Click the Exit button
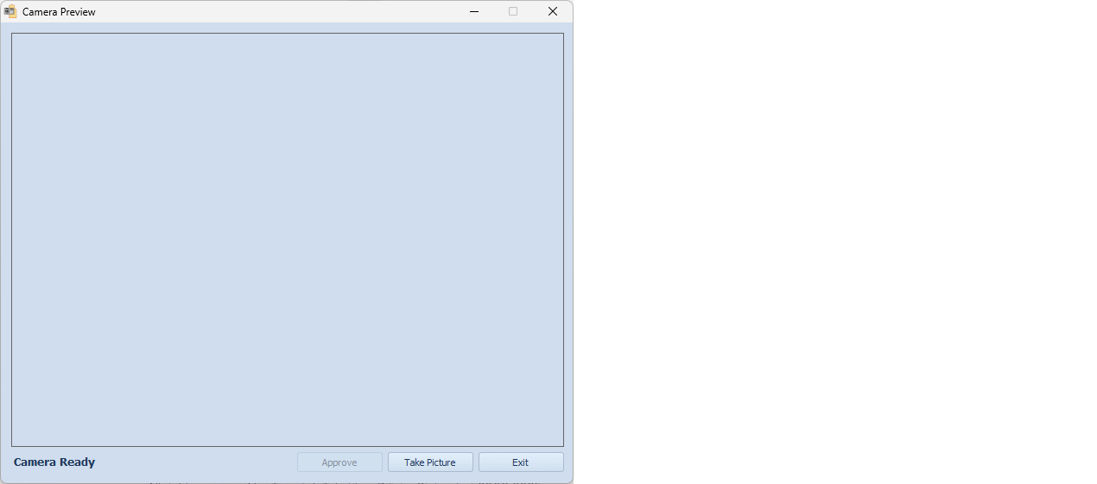 (x=520, y=462)
